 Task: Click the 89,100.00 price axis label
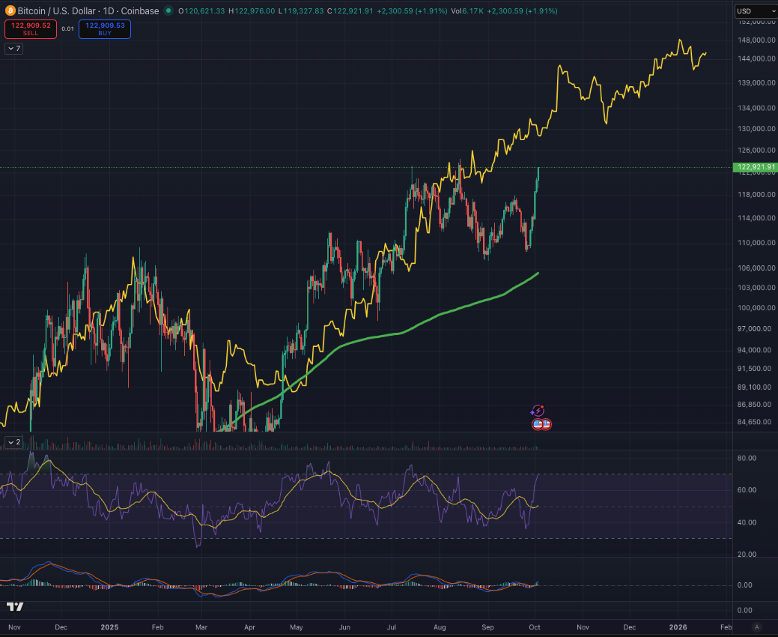click(x=754, y=387)
